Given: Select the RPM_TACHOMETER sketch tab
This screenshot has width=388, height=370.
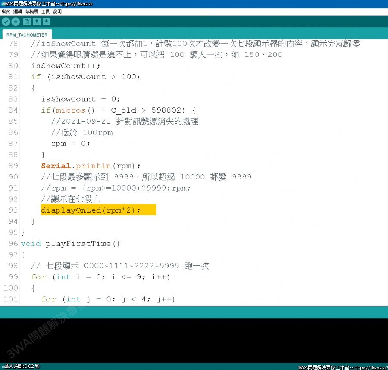Looking at the screenshot, I should (x=27, y=35).
